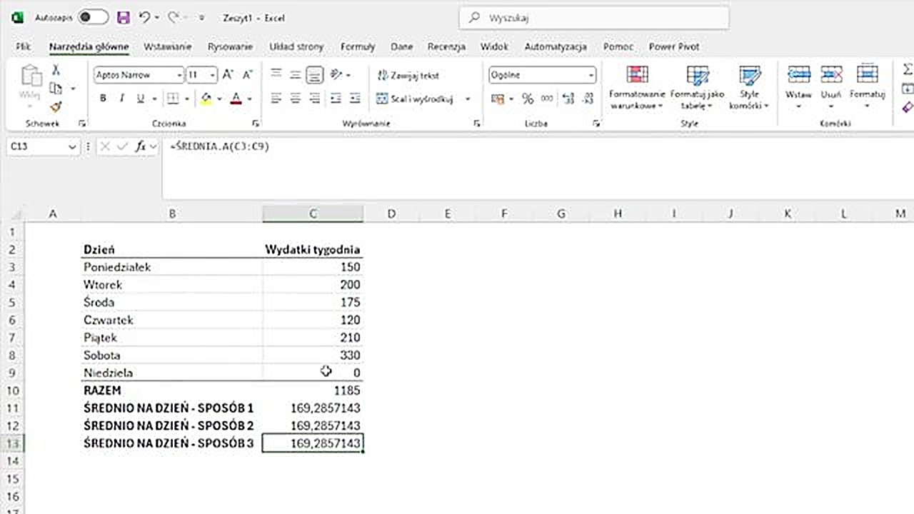Screen dimensions: 914x514
Task: Switch to the Wstawianie tab
Action: coord(168,46)
